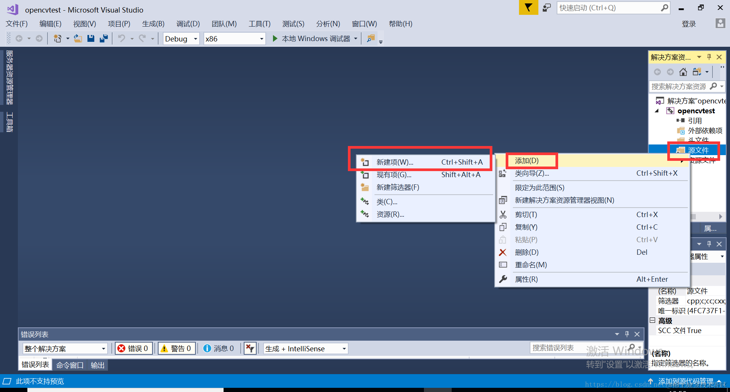Click Visual Studio logo icon
This screenshot has width=730, height=392.
[x=13, y=10]
